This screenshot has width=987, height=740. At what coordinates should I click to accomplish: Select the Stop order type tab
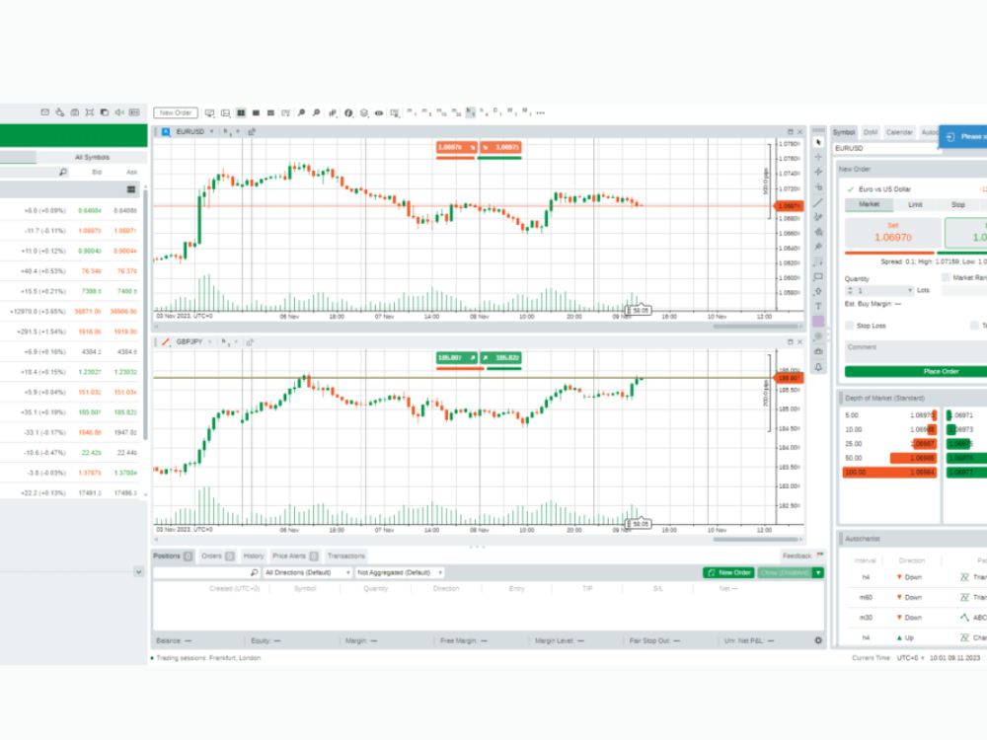pos(958,204)
